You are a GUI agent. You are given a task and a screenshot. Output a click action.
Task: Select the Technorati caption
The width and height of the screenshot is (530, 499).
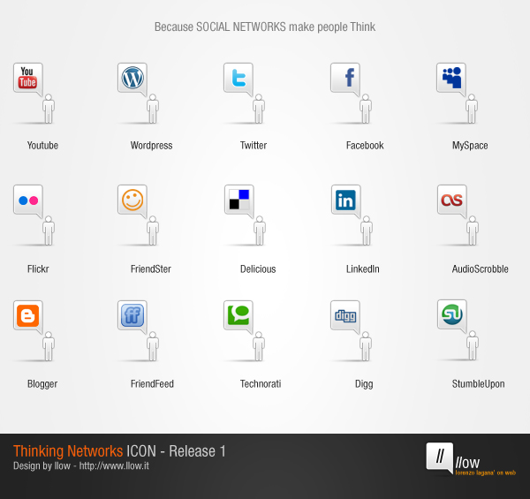(x=261, y=384)
